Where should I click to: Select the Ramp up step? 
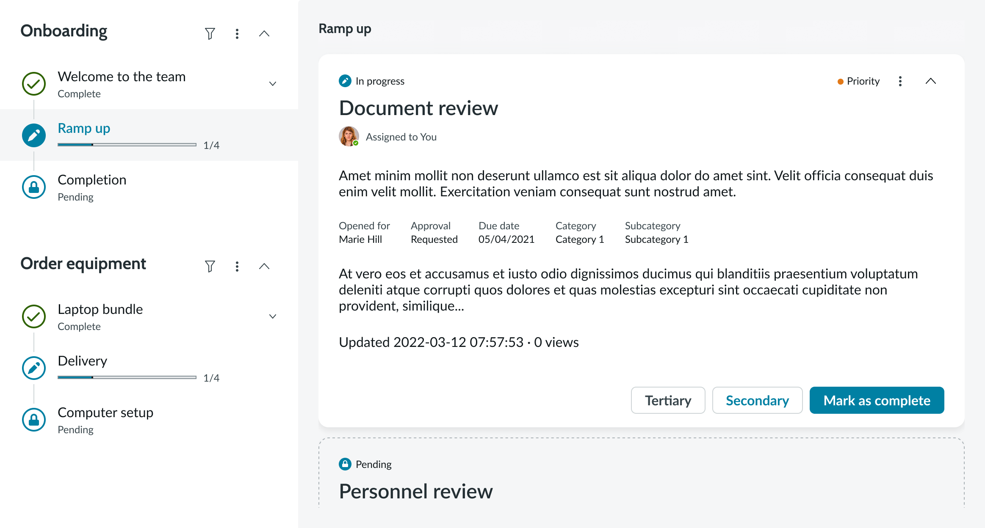(x=84, y=128)
